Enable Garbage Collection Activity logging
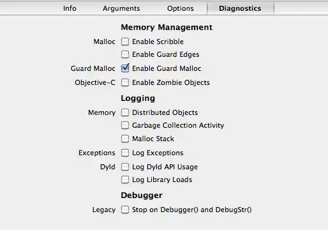The image size is (328, 230). [x=125, y=125]
